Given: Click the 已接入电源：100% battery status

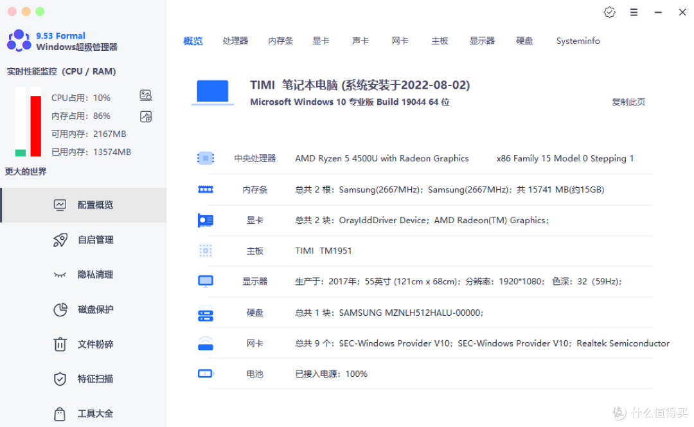Looking at the screenshot, I should 332,374.
